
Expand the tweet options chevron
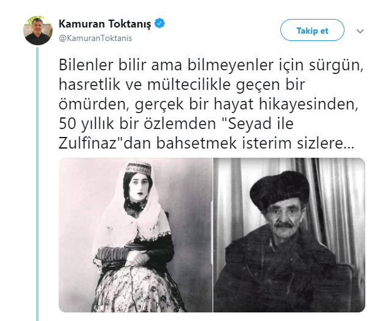360,31
